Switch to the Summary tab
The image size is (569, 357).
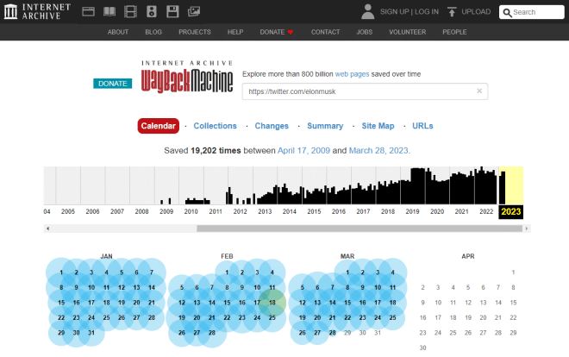point(325,126)
